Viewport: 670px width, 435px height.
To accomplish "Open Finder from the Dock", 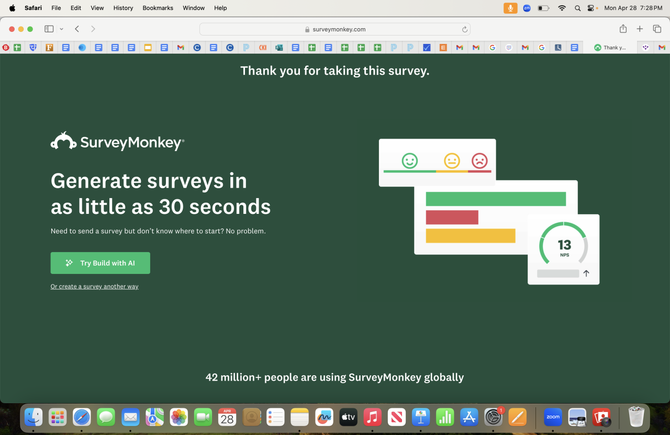I will [x=33, y=417].
